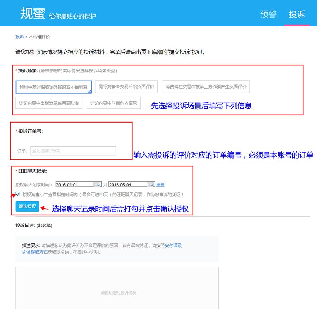Select scenario 利用中差评谋取额外钱财或不当利益
This screenshot has width=317, height=309.
(x=54, y=87)
